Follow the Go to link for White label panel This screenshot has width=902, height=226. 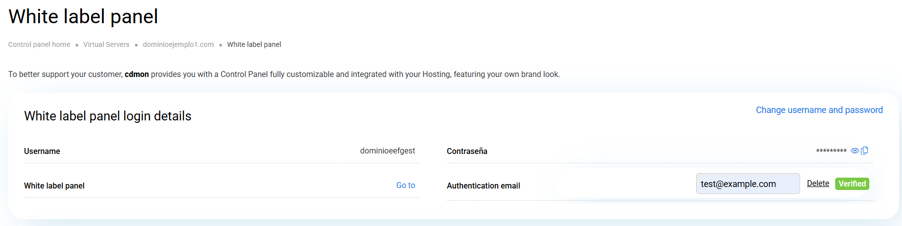coord(405,186)
